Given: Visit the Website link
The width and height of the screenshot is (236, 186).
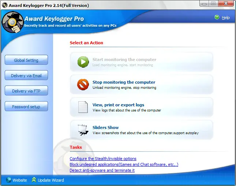Looking at the screenshot, I should [x=20, y=180].
